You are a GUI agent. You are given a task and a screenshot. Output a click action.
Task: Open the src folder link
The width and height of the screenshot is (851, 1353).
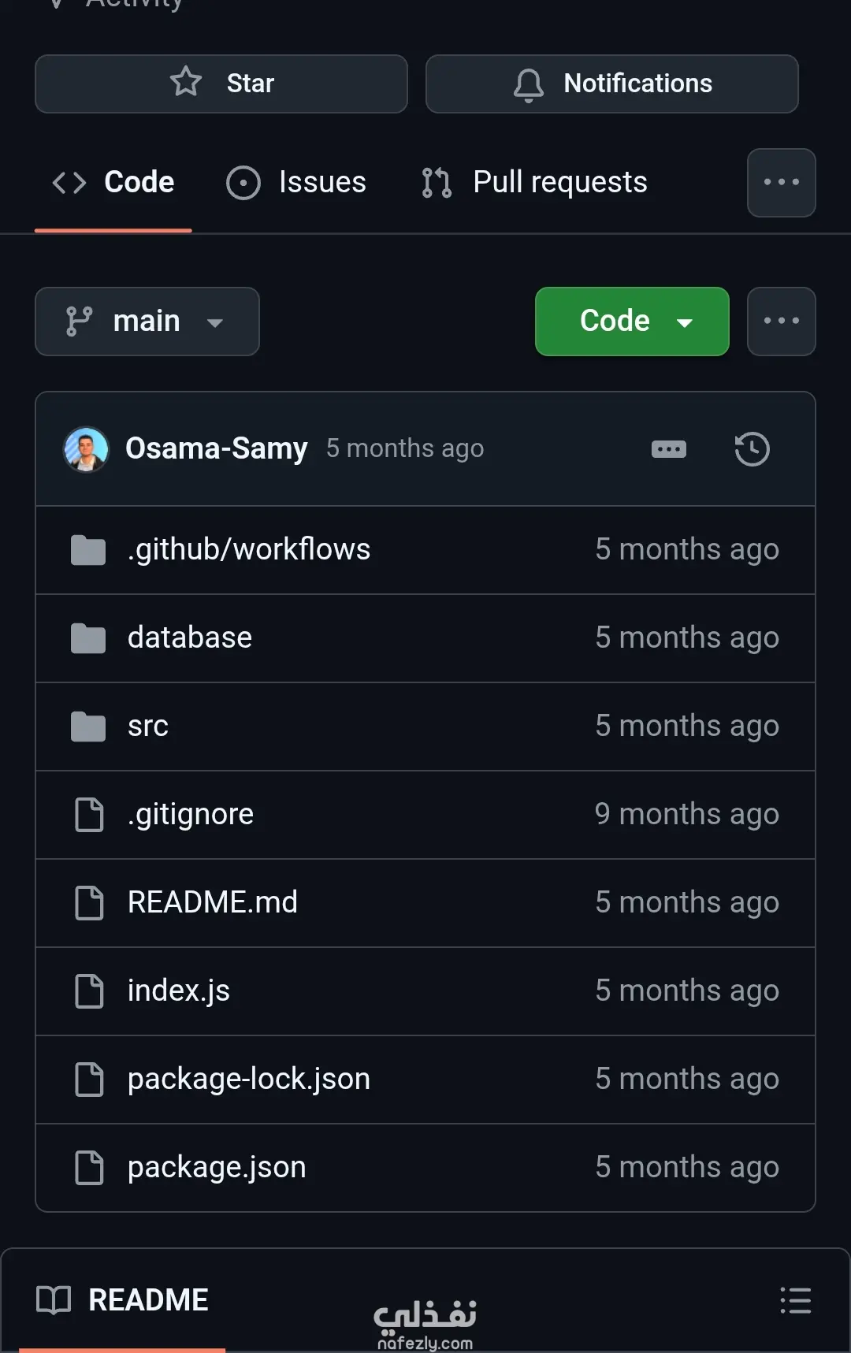click(148, 726)
